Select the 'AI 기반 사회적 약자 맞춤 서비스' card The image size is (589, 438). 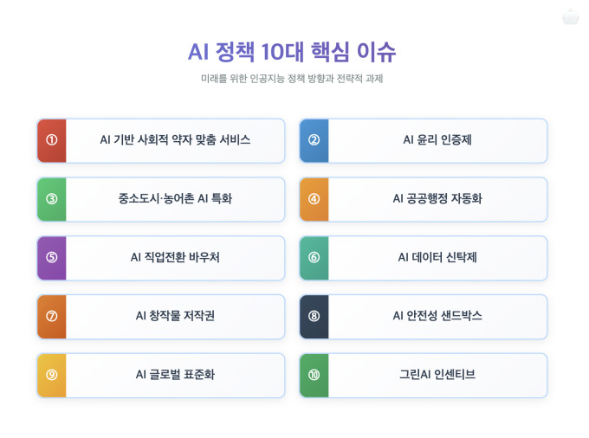175,140
